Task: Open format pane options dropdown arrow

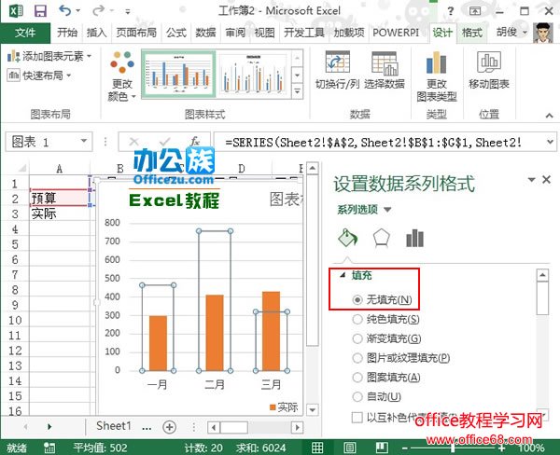Action: (531, 180)
